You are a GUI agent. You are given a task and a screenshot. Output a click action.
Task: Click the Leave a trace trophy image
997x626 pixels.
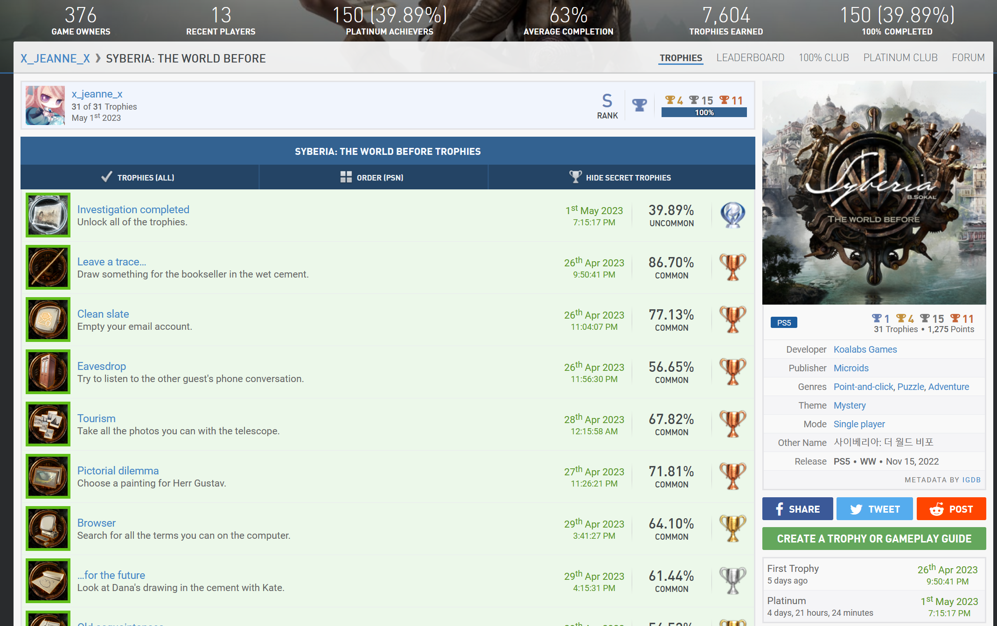click(x=48, y=267)
